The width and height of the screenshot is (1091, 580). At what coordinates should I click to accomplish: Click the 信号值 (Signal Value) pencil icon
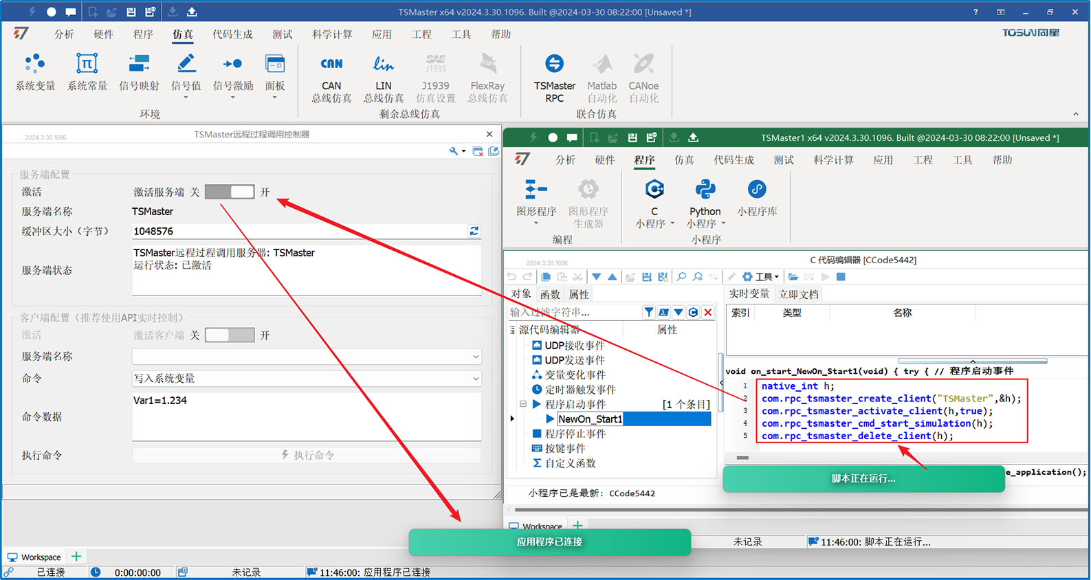click(186, 64)
